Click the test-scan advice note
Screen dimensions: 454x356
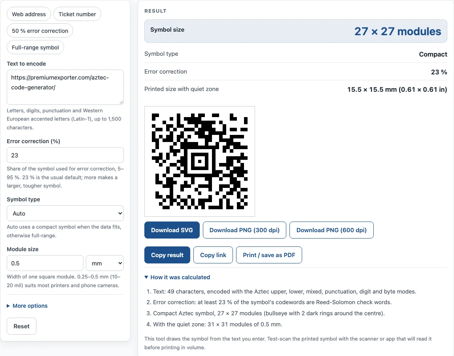288,343
